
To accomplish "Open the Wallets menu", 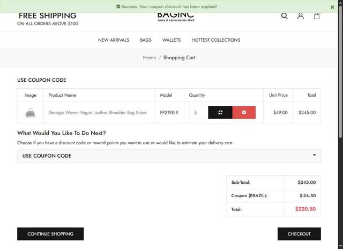I will [171, 40].
